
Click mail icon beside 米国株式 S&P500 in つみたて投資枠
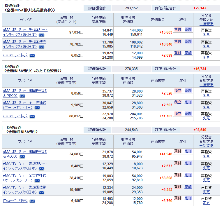pyautogui.click(x=22, y=96)
